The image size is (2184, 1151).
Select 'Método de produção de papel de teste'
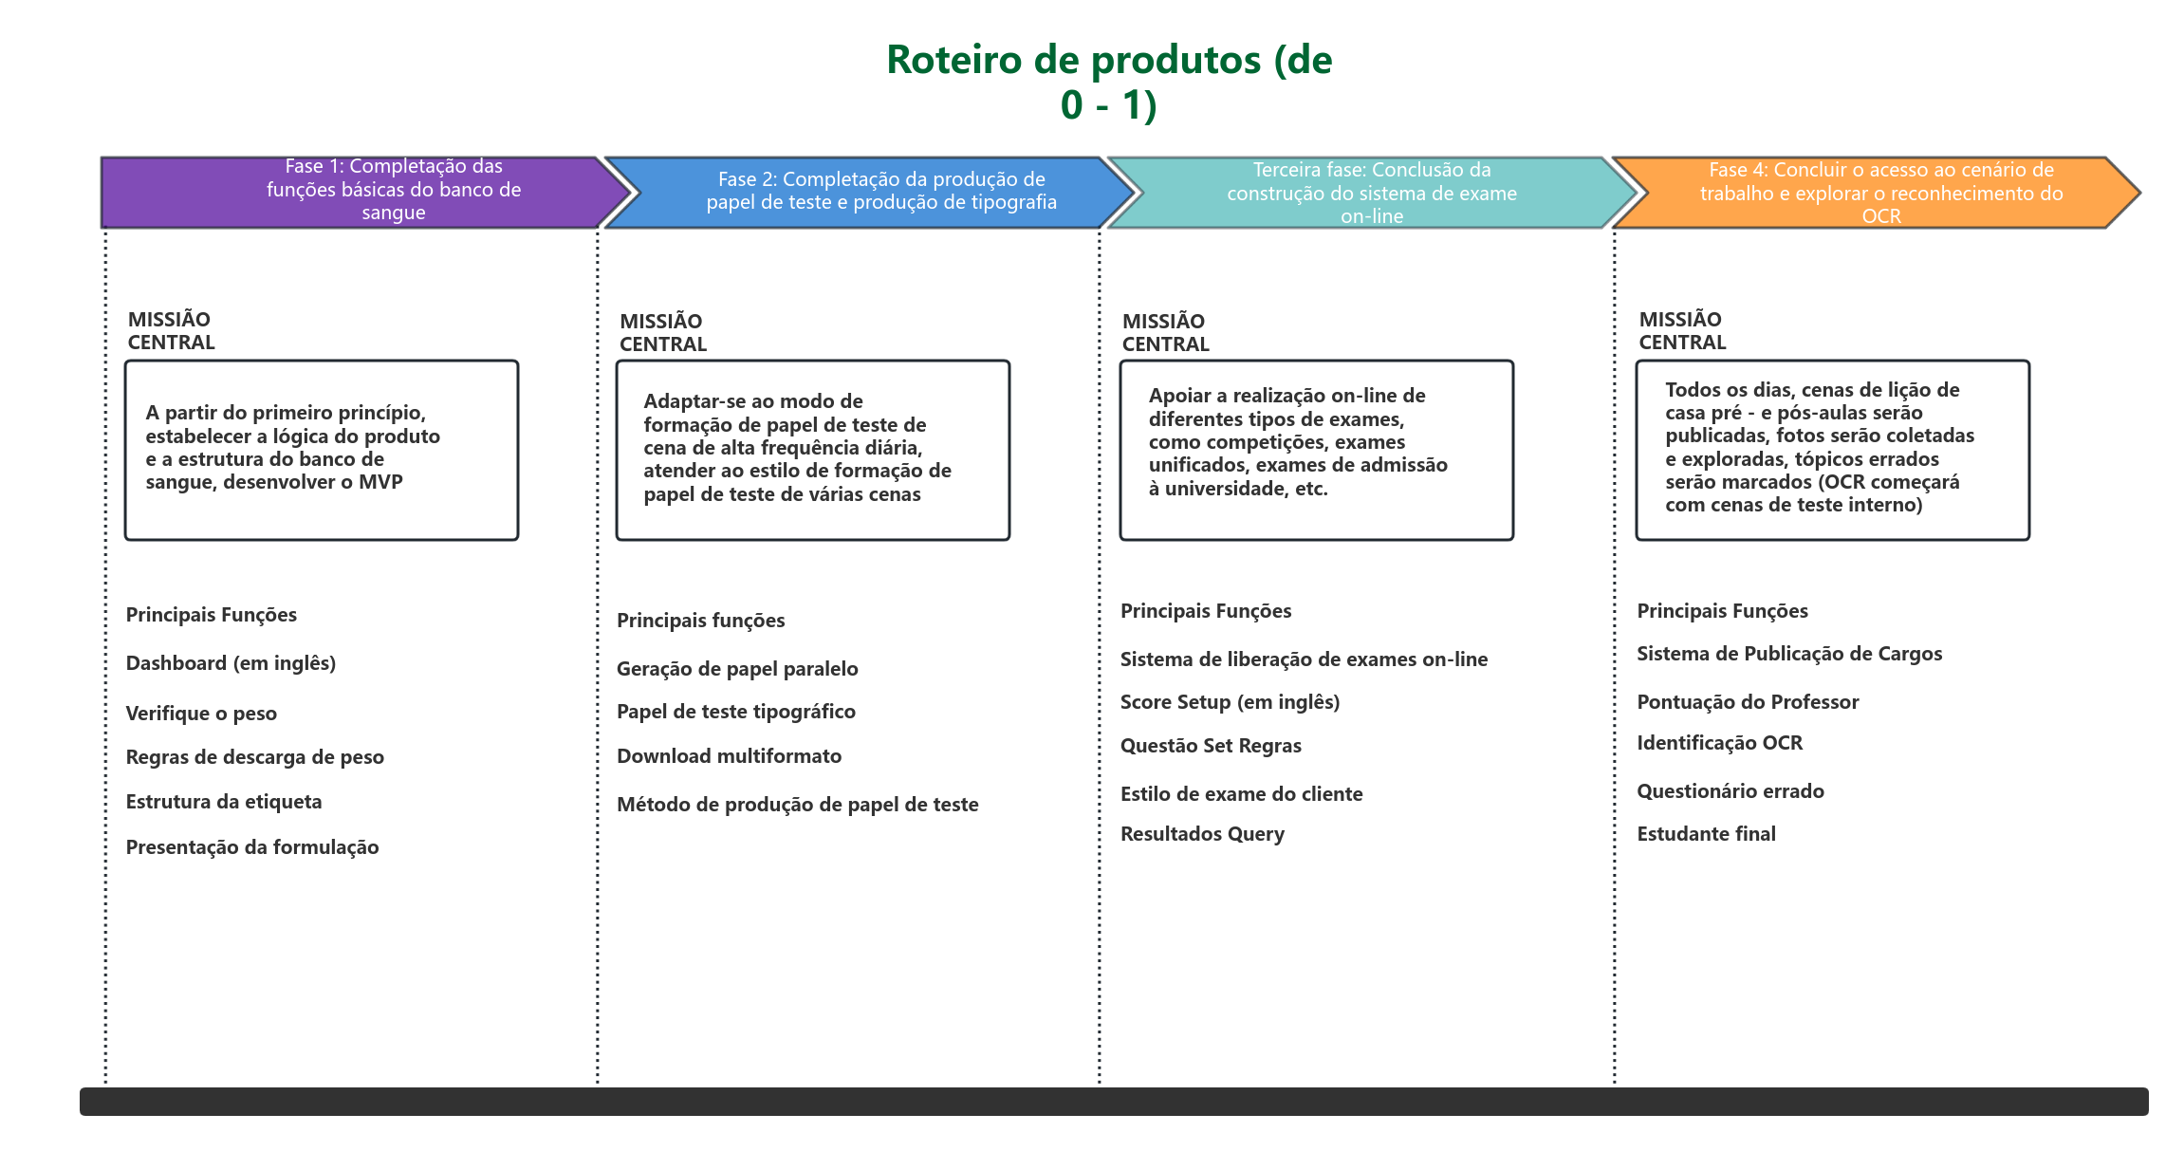pos(798,805)
